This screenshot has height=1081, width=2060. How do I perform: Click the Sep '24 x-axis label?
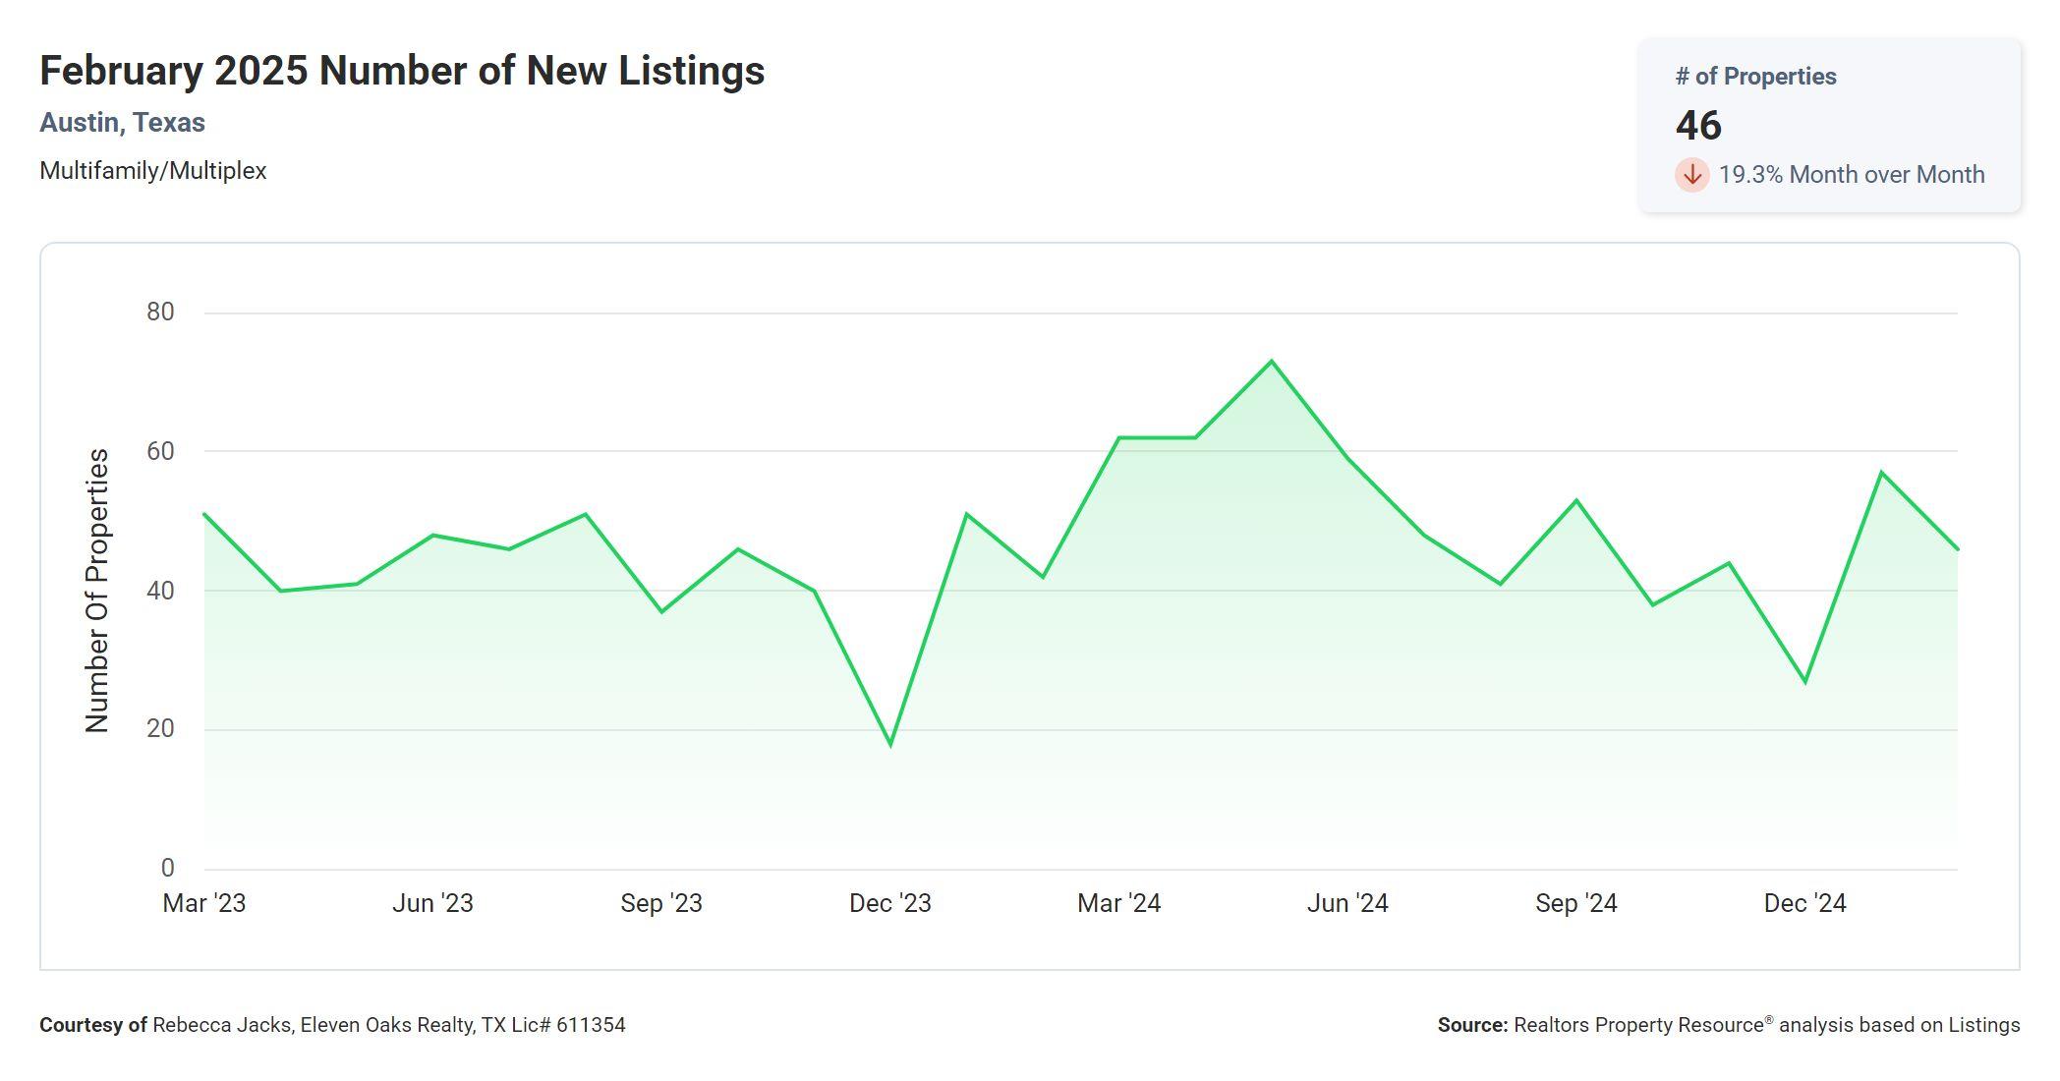1576,903
